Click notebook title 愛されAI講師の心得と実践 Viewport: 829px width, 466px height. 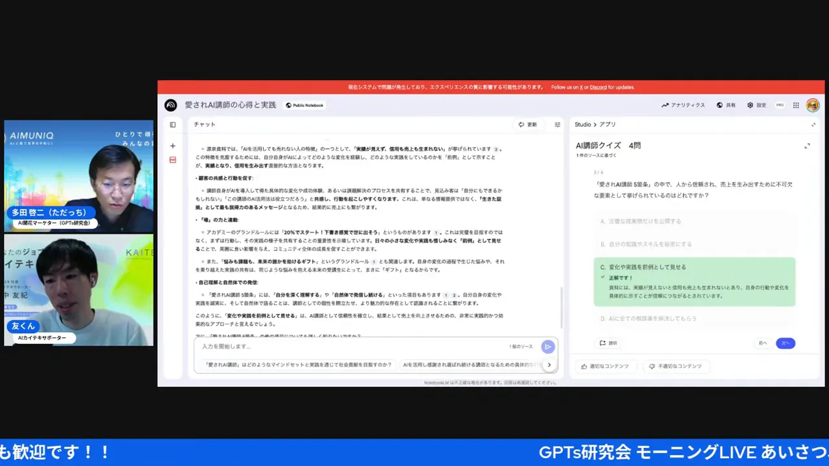[x=230, y=105]
